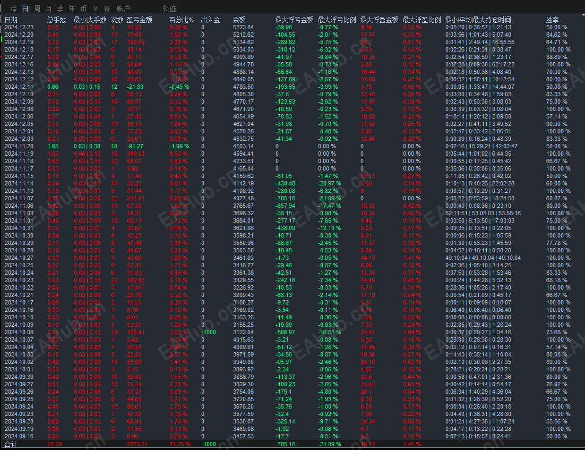
Task: Open the 周 weekly tab
Action: pyautogui.click(x=37, y=8)
